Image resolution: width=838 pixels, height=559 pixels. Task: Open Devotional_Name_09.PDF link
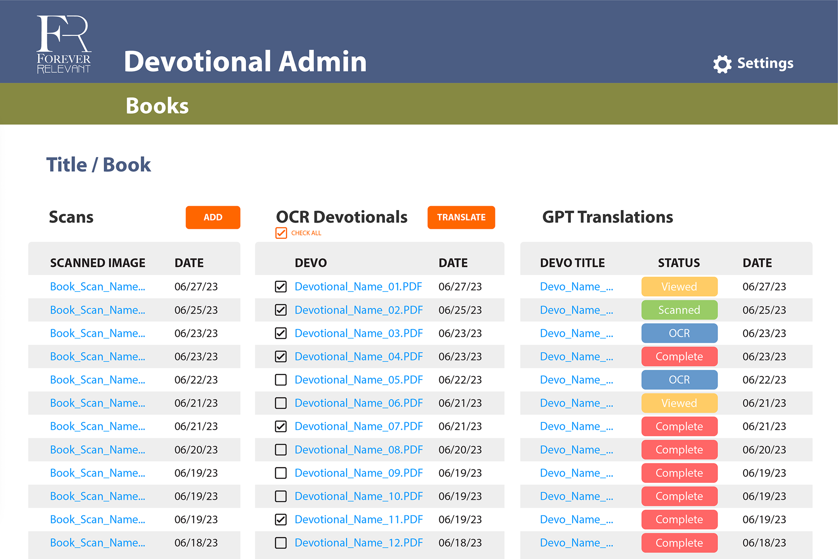pyautogui.click(x=358, y=473)
